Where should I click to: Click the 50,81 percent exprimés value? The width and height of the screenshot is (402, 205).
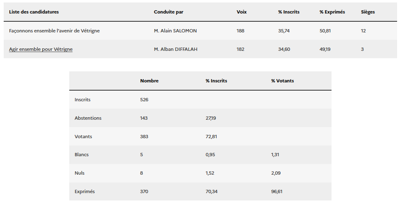coord(325,31)
